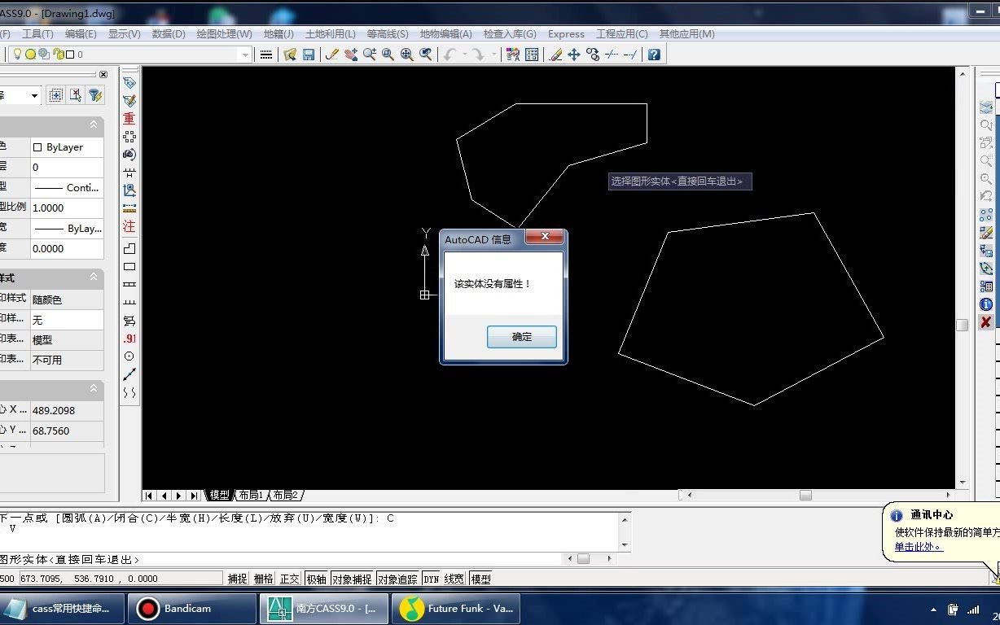Expand the object selection dropdown in Properties panel
Screen dimensions: 1000x625
pyautogui.click(x=34, y=96)
